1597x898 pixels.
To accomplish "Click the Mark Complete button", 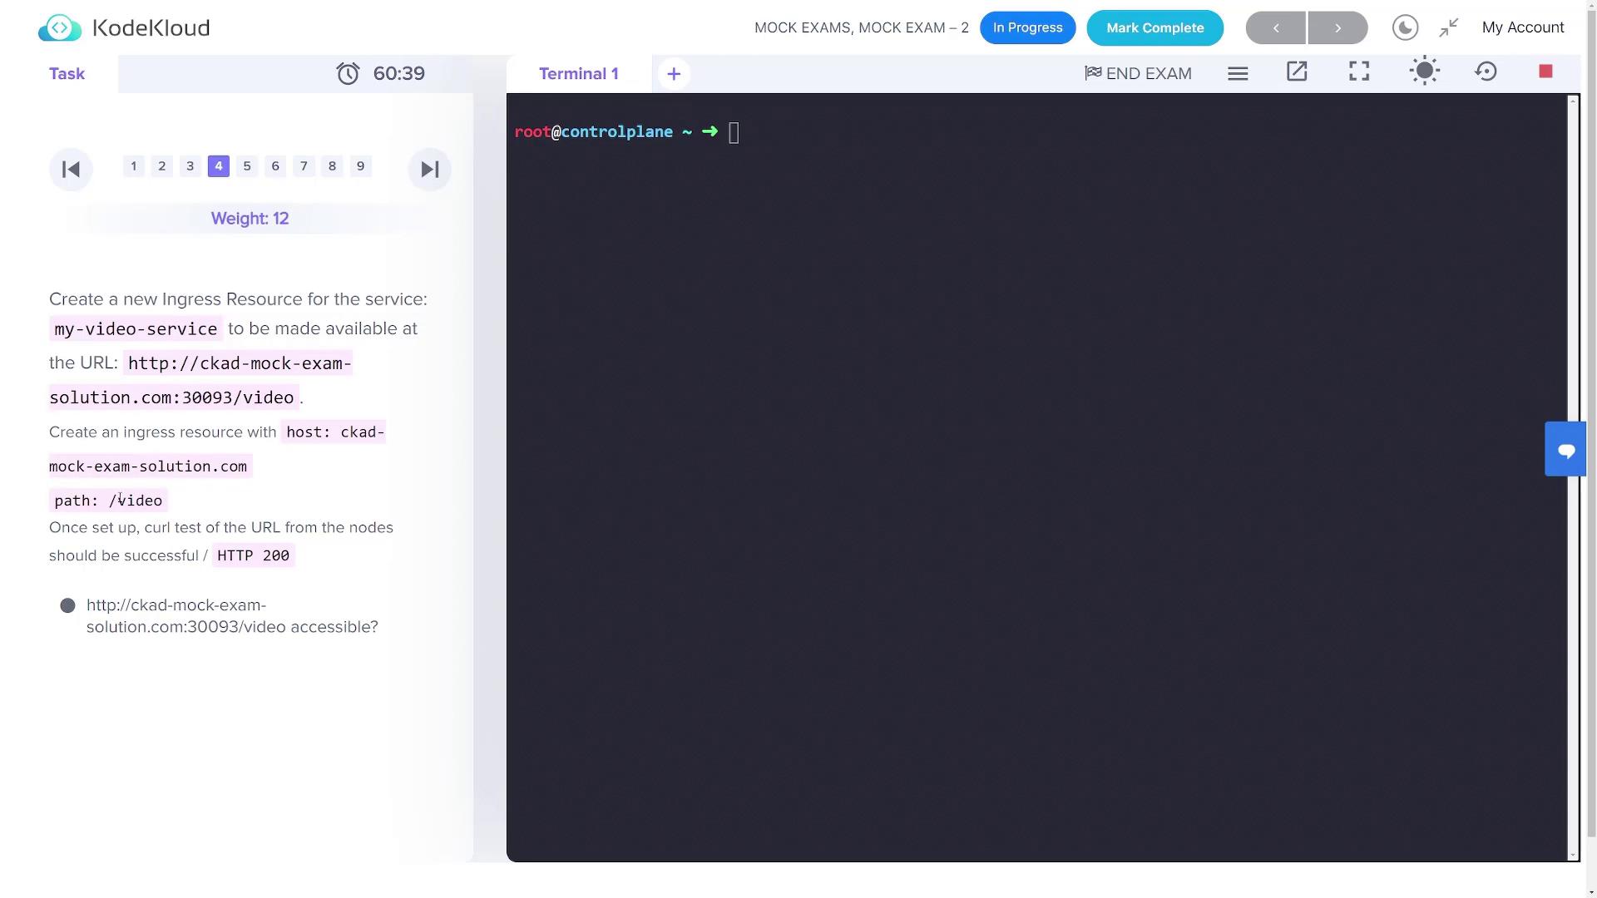I will (x=1154, y=27).
